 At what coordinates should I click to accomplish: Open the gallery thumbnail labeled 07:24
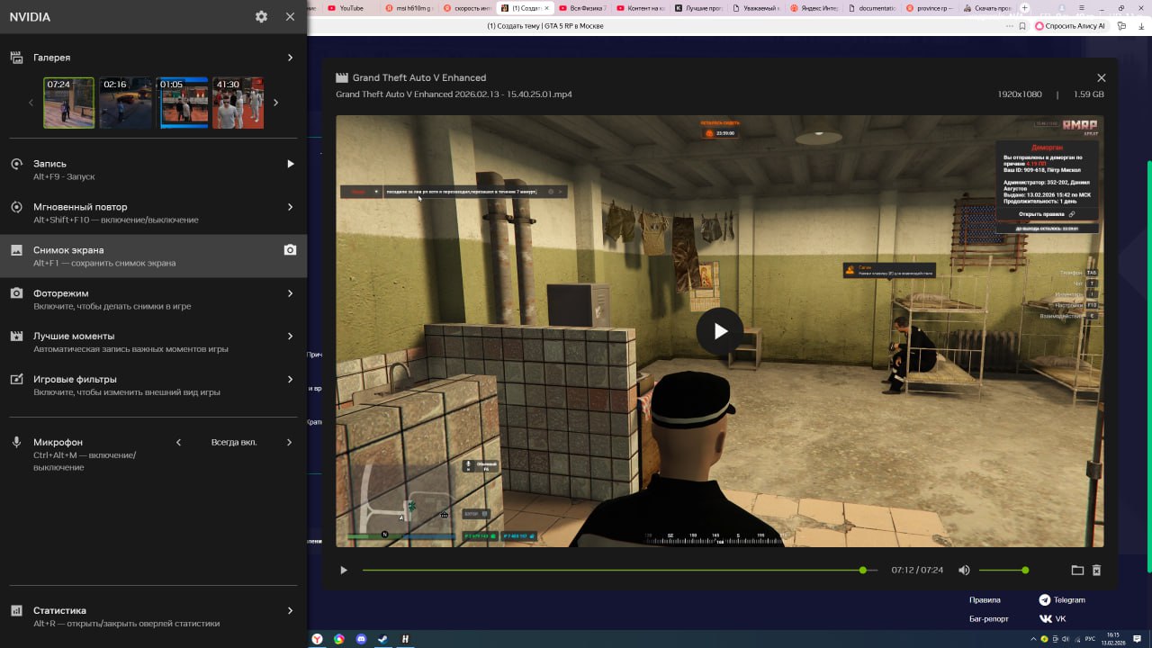[69, 103]
